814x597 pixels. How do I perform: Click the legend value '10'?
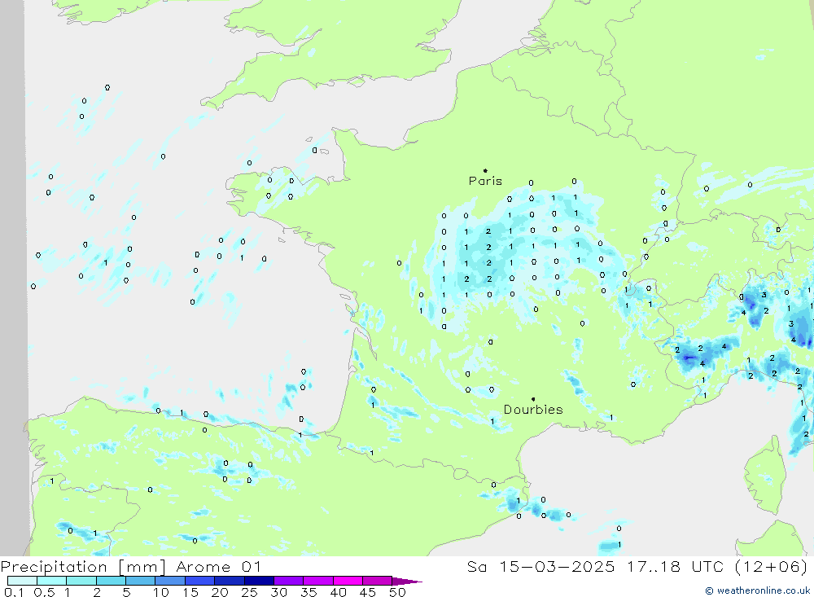click(161, 592)
